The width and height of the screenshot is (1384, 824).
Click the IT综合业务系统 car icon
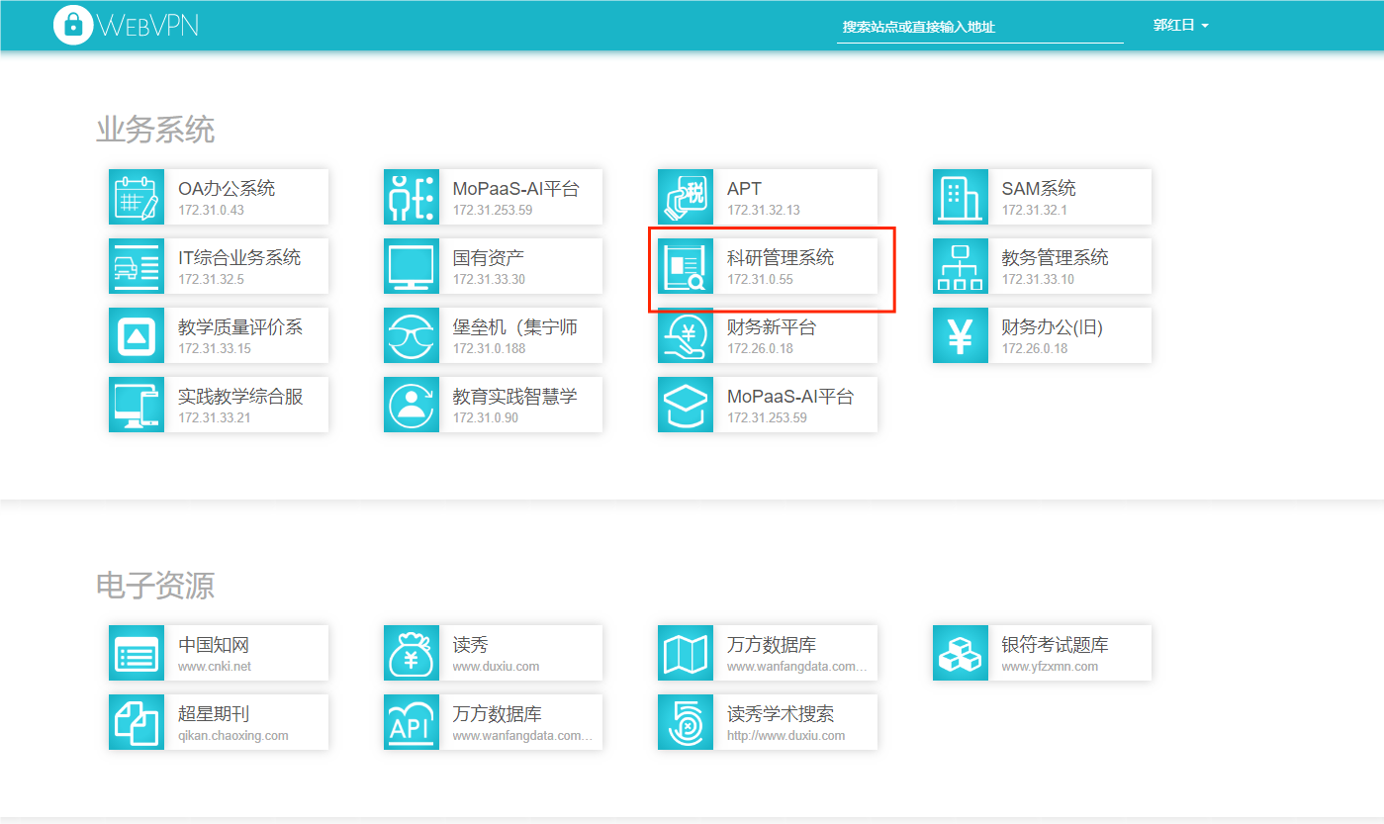coord(137,266)
